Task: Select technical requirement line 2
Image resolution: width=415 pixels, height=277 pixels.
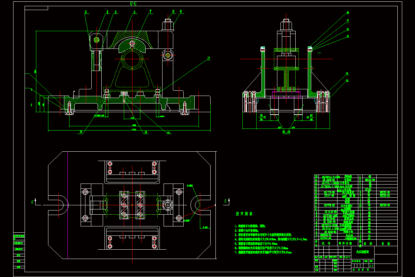Action: (247, 231)
